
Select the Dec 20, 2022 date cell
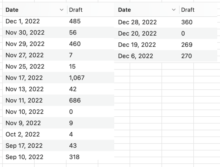(x=147, y=33)
